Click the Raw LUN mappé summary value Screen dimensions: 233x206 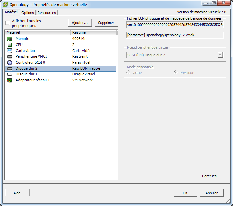tap(86, 69)
